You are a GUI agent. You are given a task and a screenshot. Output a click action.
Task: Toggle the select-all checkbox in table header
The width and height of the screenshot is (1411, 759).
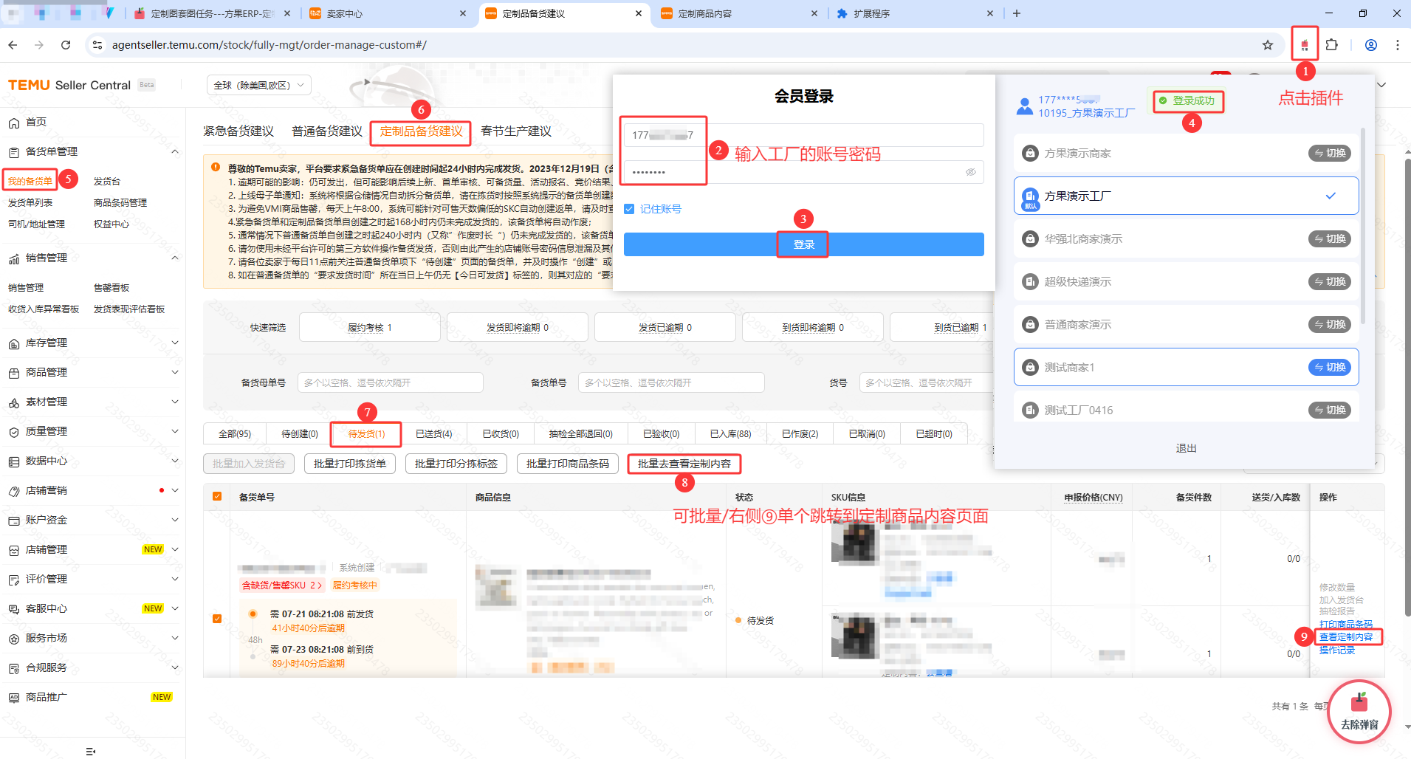(x=217, y=496)
